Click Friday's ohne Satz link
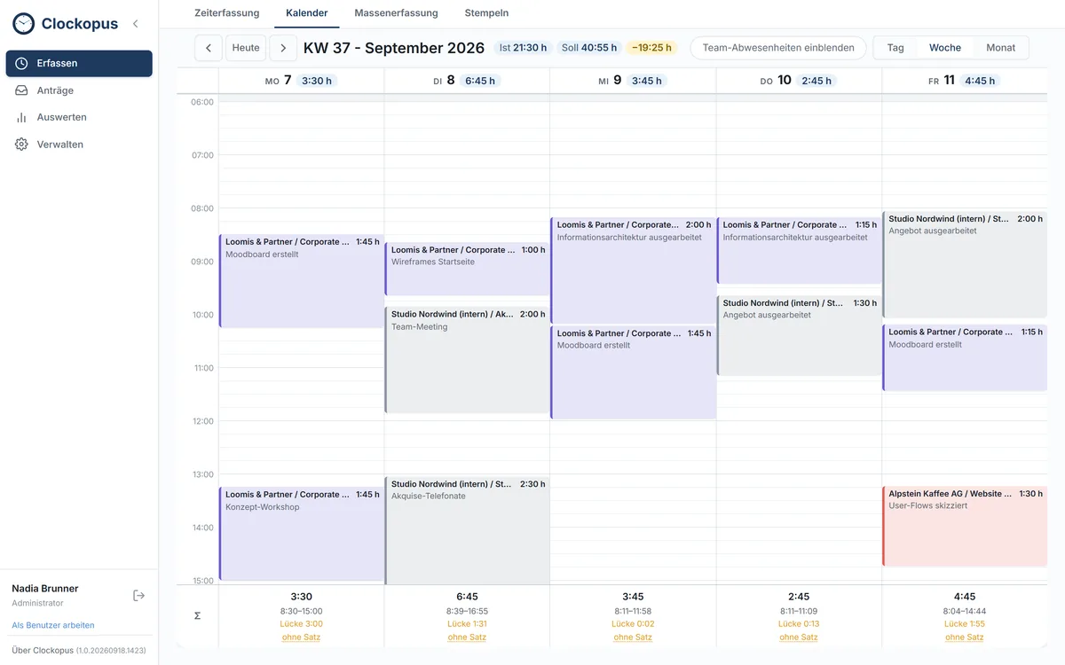The image size is (1065, 665). (965, 638)
